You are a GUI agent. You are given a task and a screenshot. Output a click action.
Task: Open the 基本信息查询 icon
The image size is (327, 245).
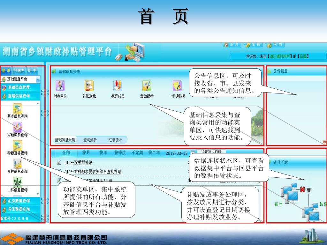[18, 108]
